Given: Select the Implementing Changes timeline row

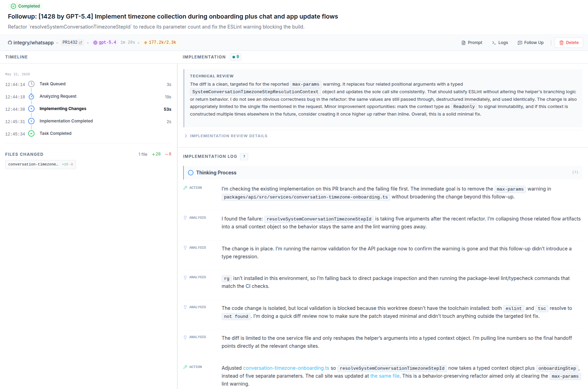Looking at the screenshot, I should coord(88,109).
